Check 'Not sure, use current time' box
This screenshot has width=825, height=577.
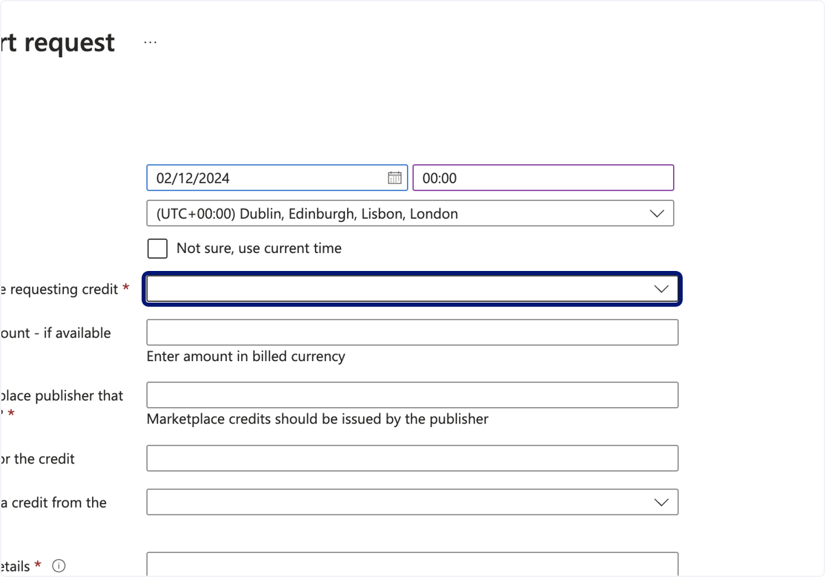[157, 248]
